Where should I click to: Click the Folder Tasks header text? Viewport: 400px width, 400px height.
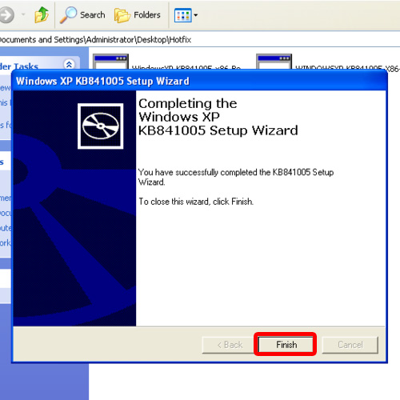click(19, 66)
